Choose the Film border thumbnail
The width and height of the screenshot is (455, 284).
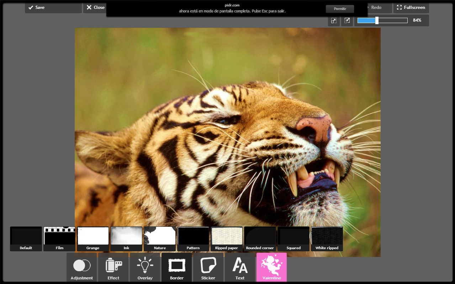(x=59, y=239)
